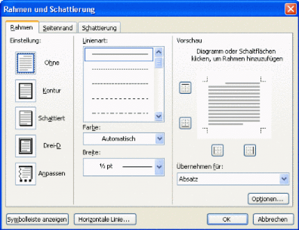
Task: Switch to the Seitenrand tab
Action: point(58,28)
